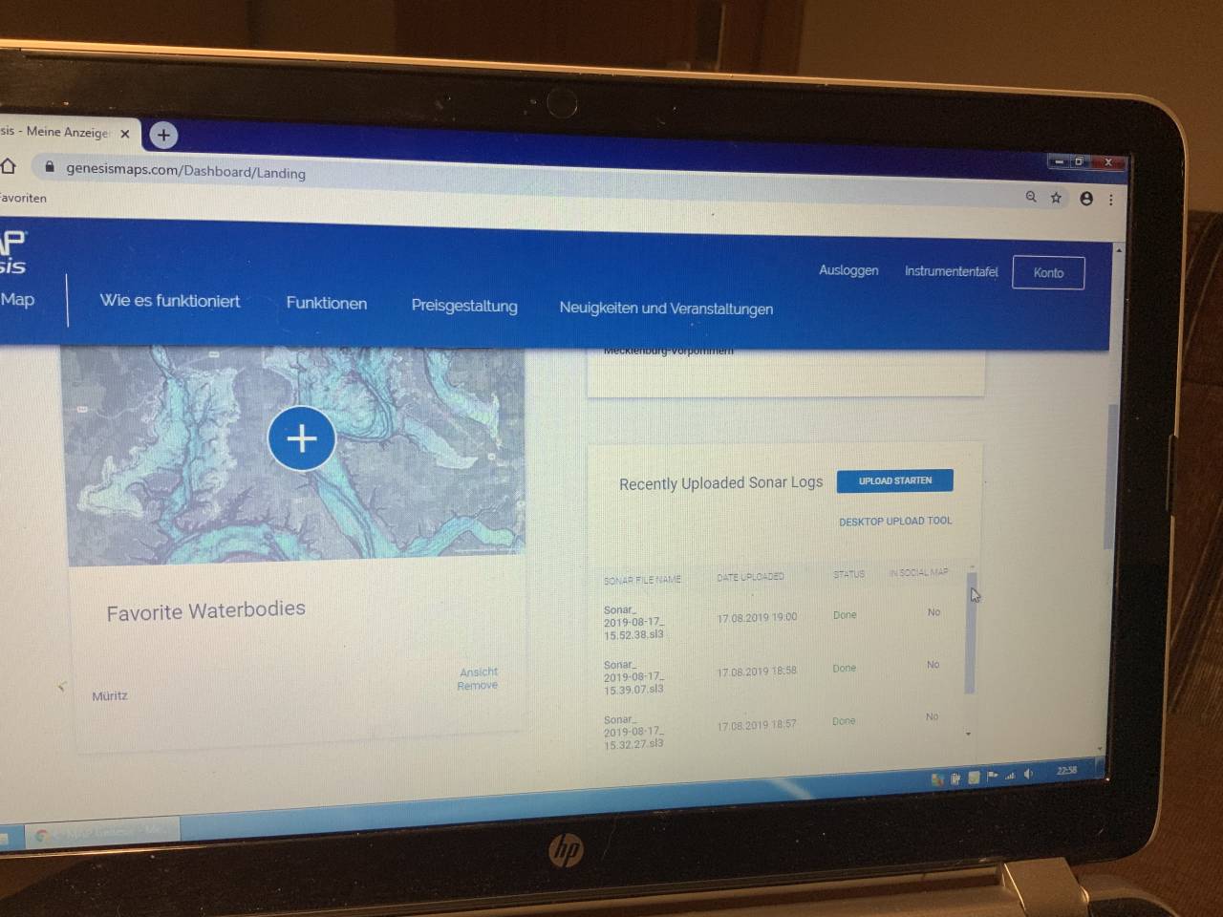This screenshot has height=917, width=1223.
Task: Click the padlock site info icon
Action: pos(50,167)
